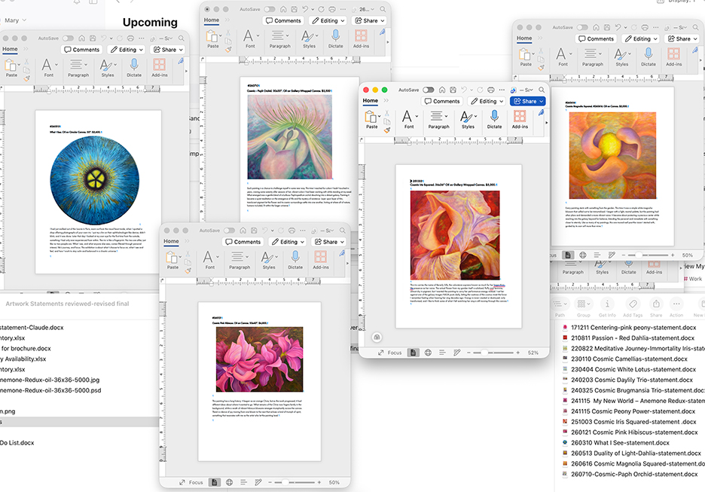Click the blue circular eye painting image
This screenshot has width=705, height=492.
(95, 180)
